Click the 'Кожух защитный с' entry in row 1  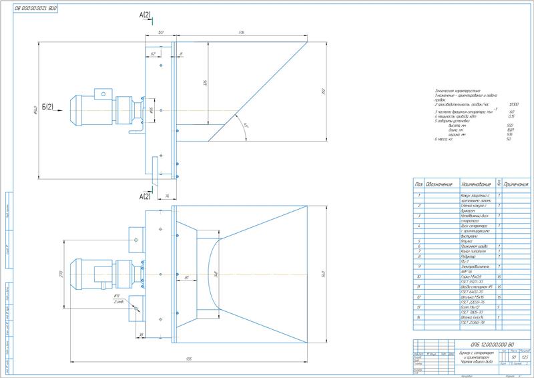click(475, 196)
